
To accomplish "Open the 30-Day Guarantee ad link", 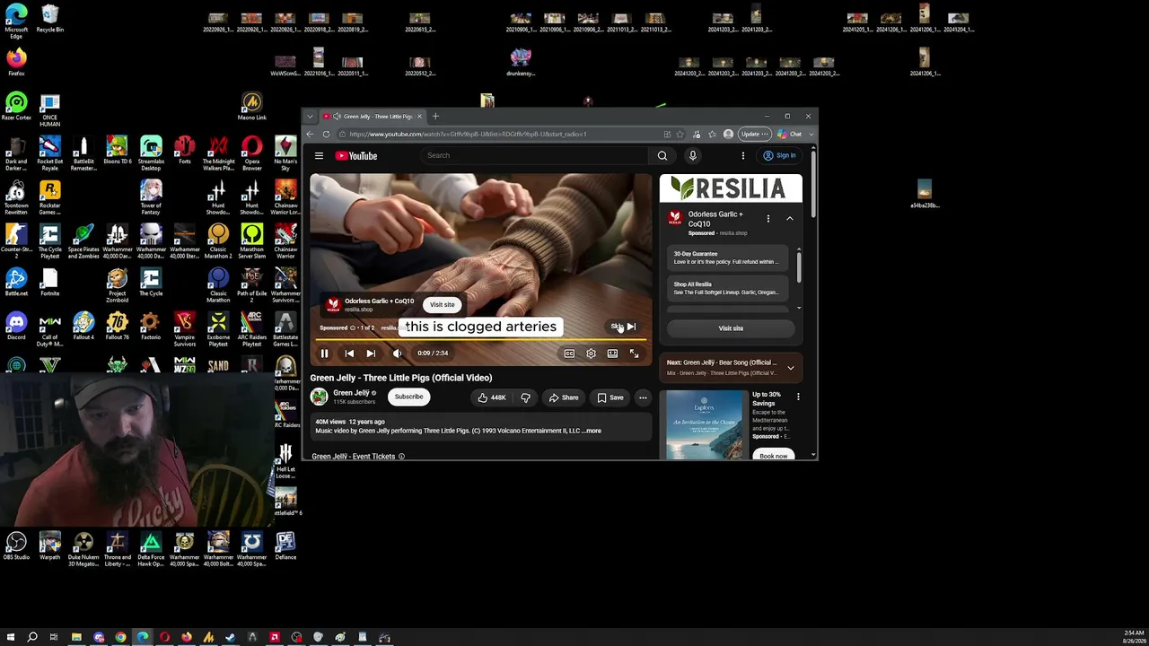I will click(729, 258).
